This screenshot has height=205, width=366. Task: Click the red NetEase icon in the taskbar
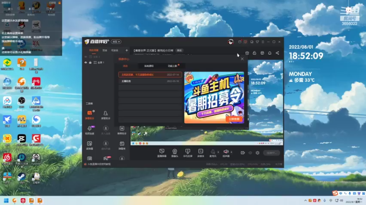tap(23, 200)
